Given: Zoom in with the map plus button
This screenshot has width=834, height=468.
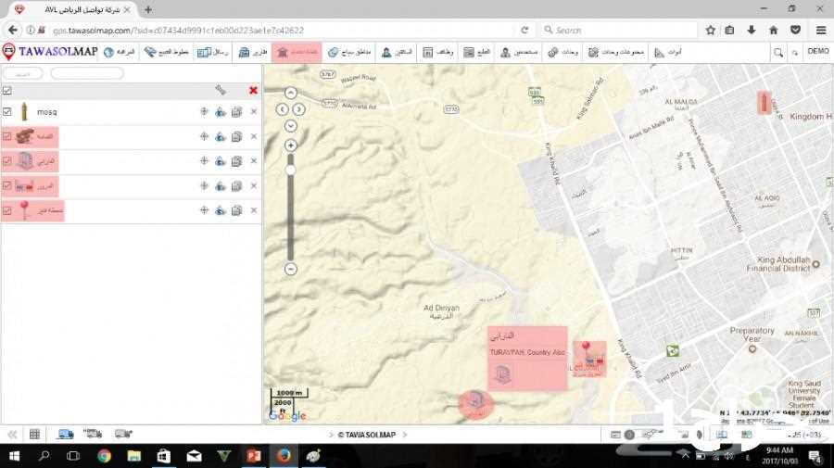Looking at the screenshot, I should (x=290, y=145).
